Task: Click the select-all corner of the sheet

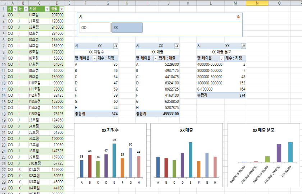Action: coord(3,3)
